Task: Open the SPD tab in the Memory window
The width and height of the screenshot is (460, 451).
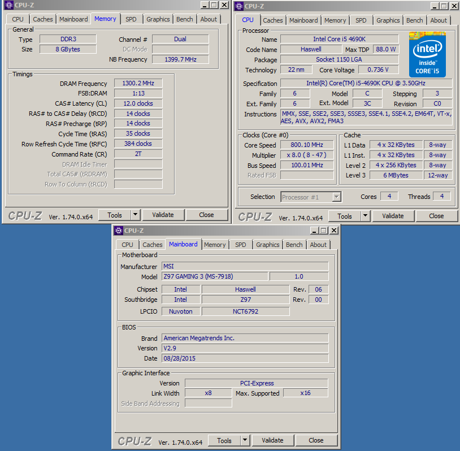Action: [x=131, y=19]
